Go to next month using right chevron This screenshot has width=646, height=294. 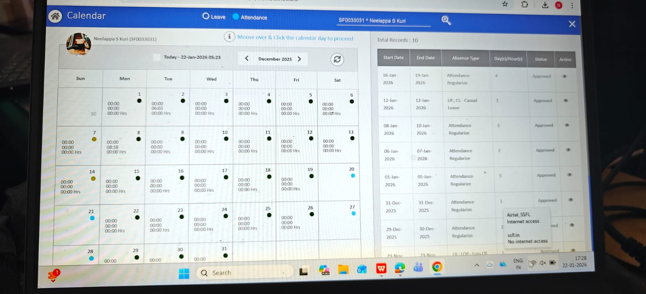pos(299,59)
